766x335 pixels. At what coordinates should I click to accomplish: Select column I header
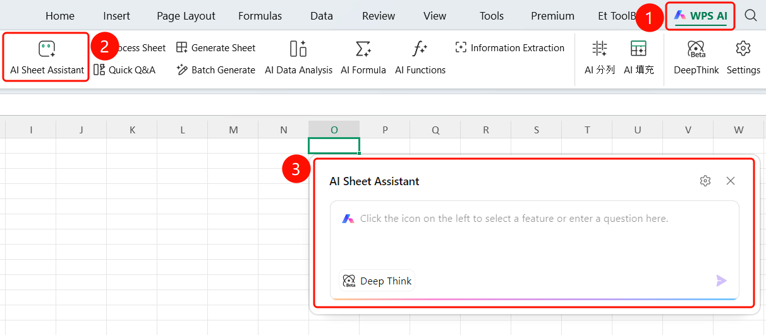coord(31,130)
